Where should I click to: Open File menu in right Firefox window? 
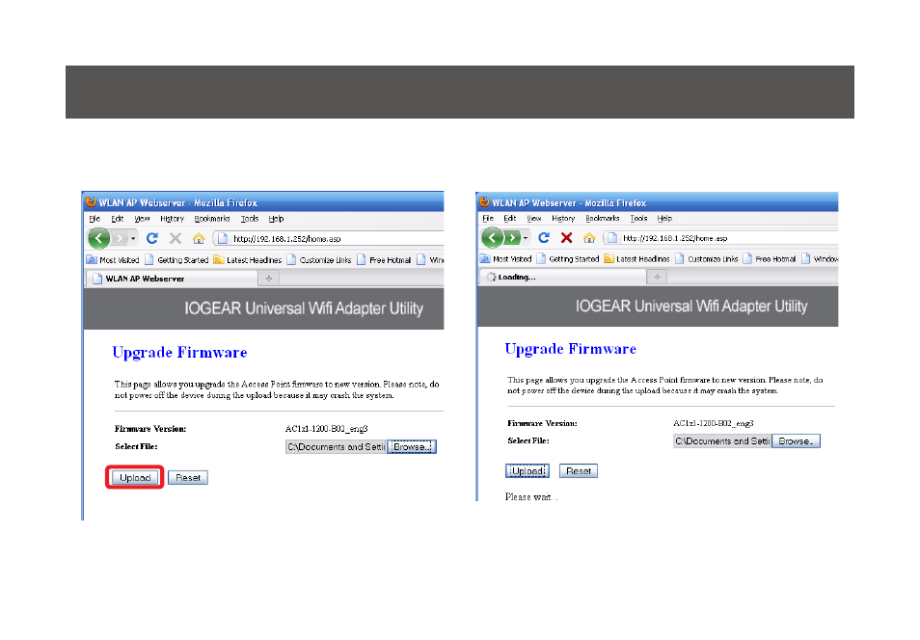click(x=488, y=218)
